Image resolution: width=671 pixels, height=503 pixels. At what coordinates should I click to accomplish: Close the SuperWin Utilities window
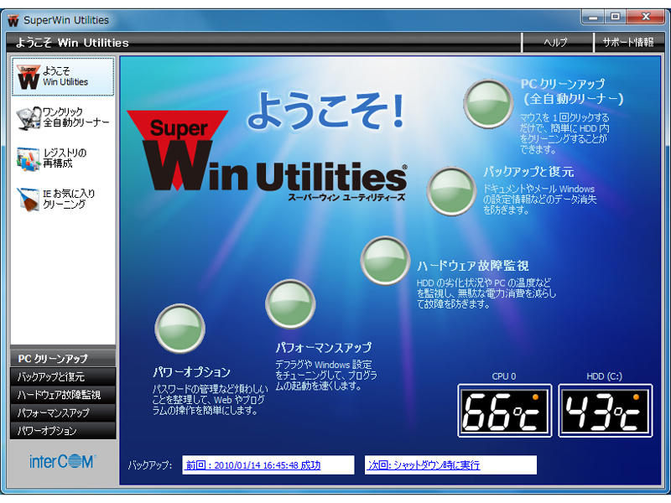point(646,17)
